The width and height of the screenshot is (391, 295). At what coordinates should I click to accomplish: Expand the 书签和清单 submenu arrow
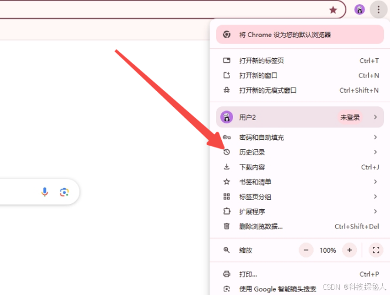pos(375,182)
